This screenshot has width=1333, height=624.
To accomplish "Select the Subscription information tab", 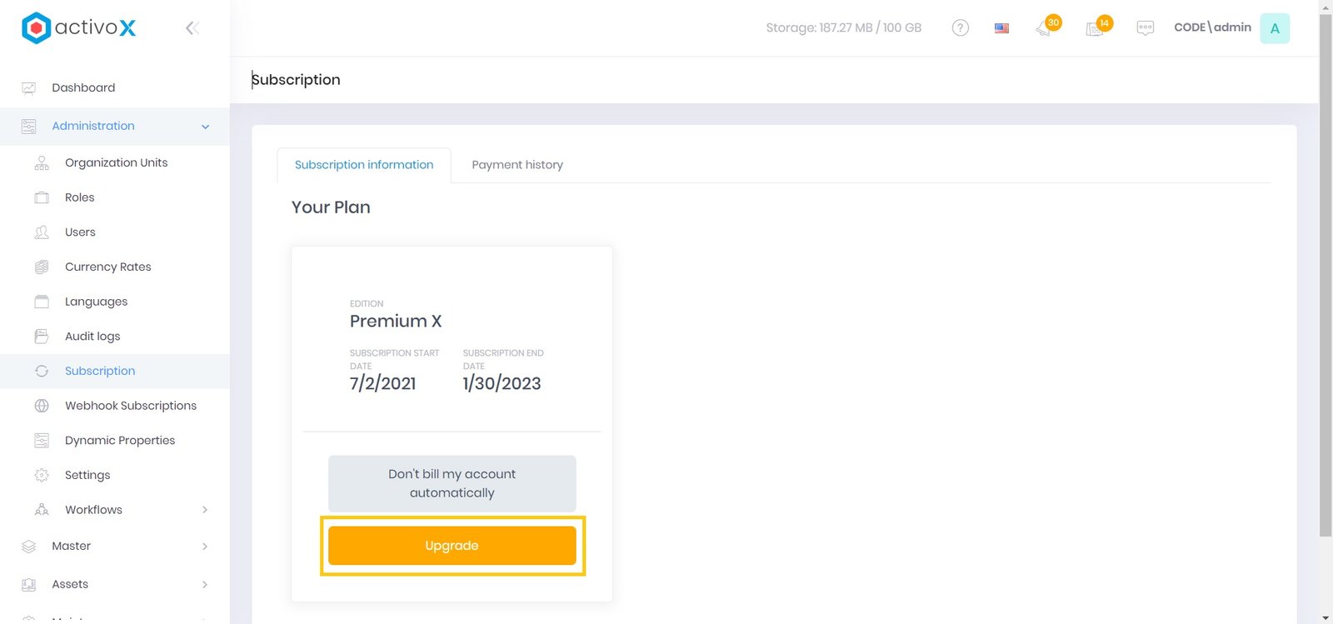I will 364,165.
